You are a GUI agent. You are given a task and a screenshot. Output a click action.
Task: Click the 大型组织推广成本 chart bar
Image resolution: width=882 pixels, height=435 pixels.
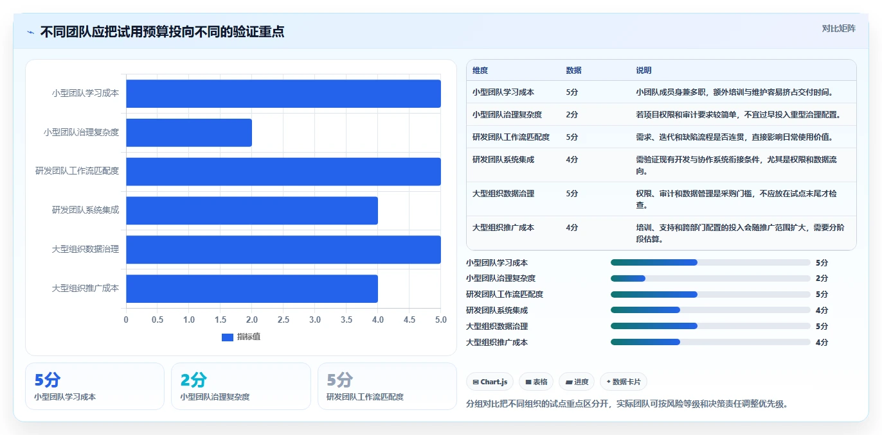pyautogui.click(x=252, y=289)
